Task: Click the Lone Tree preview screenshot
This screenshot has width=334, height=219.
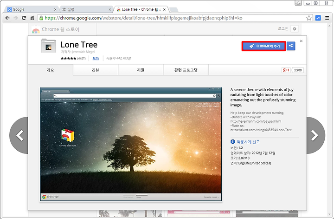Action: click(131, 144)
